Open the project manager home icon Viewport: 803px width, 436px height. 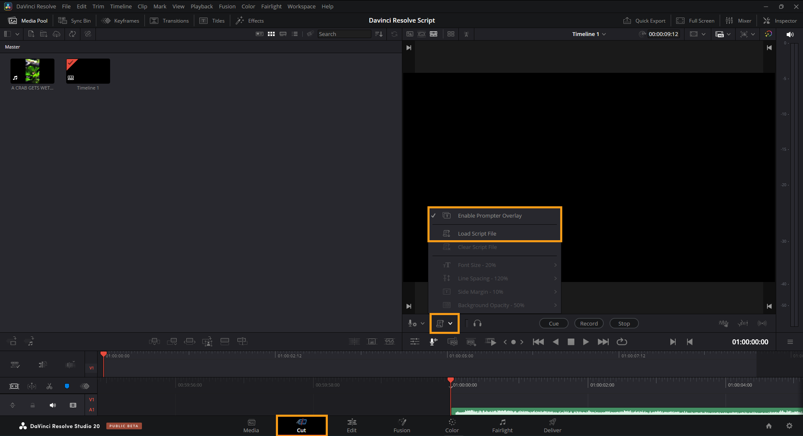tap(769, 426)
